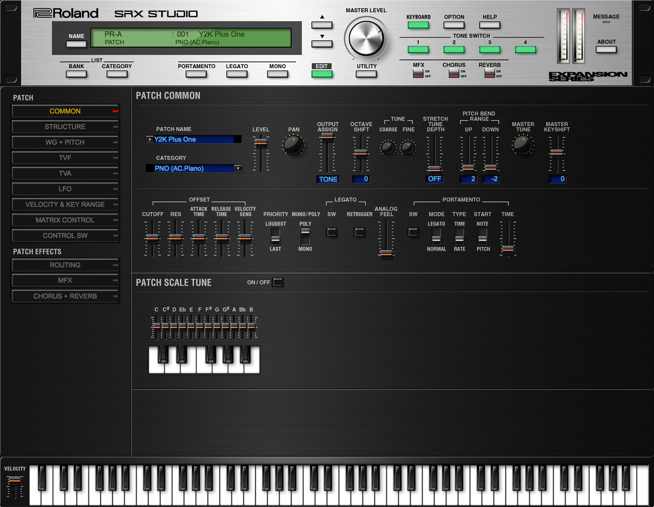The image size is (654, 507).
Task: Turn the Master Level knob
Action: pos(366,39)
